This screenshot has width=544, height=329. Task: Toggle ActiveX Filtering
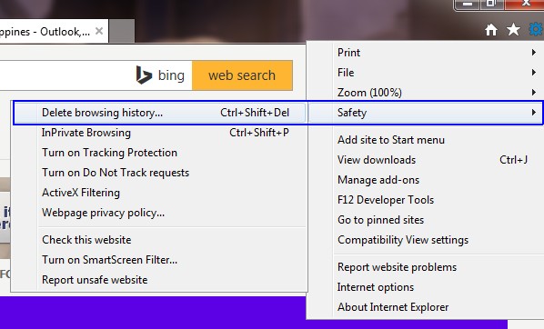pyautogui.click(x=159, y=193)
